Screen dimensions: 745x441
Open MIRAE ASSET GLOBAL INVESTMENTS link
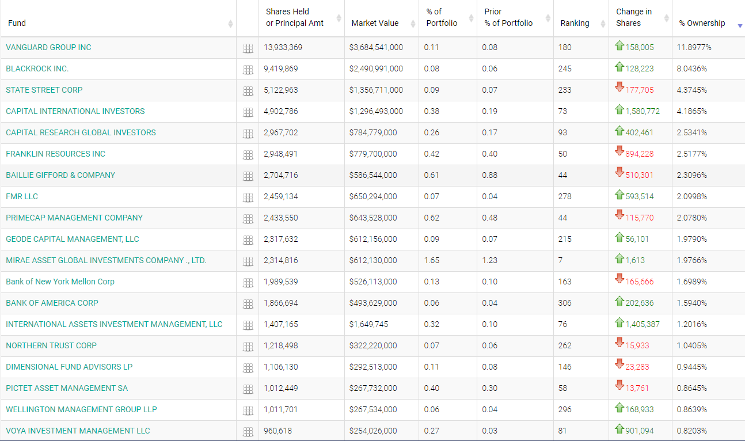pos(106,260)
